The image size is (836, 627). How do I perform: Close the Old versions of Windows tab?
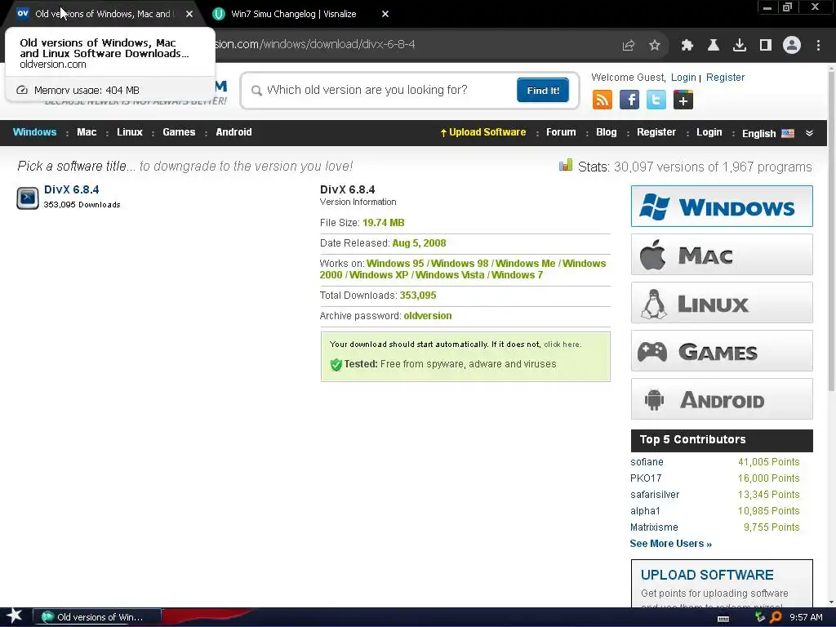pyautogui.click(x=189, y=15)
